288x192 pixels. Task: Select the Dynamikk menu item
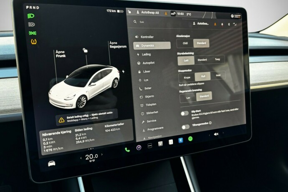(x=152, y=45)
